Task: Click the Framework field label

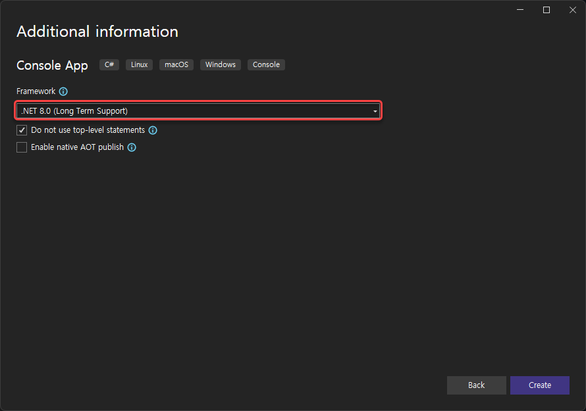Action: coord(36,91)
